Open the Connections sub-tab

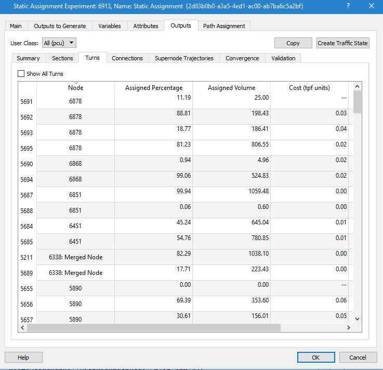click(x=127, y=58)
